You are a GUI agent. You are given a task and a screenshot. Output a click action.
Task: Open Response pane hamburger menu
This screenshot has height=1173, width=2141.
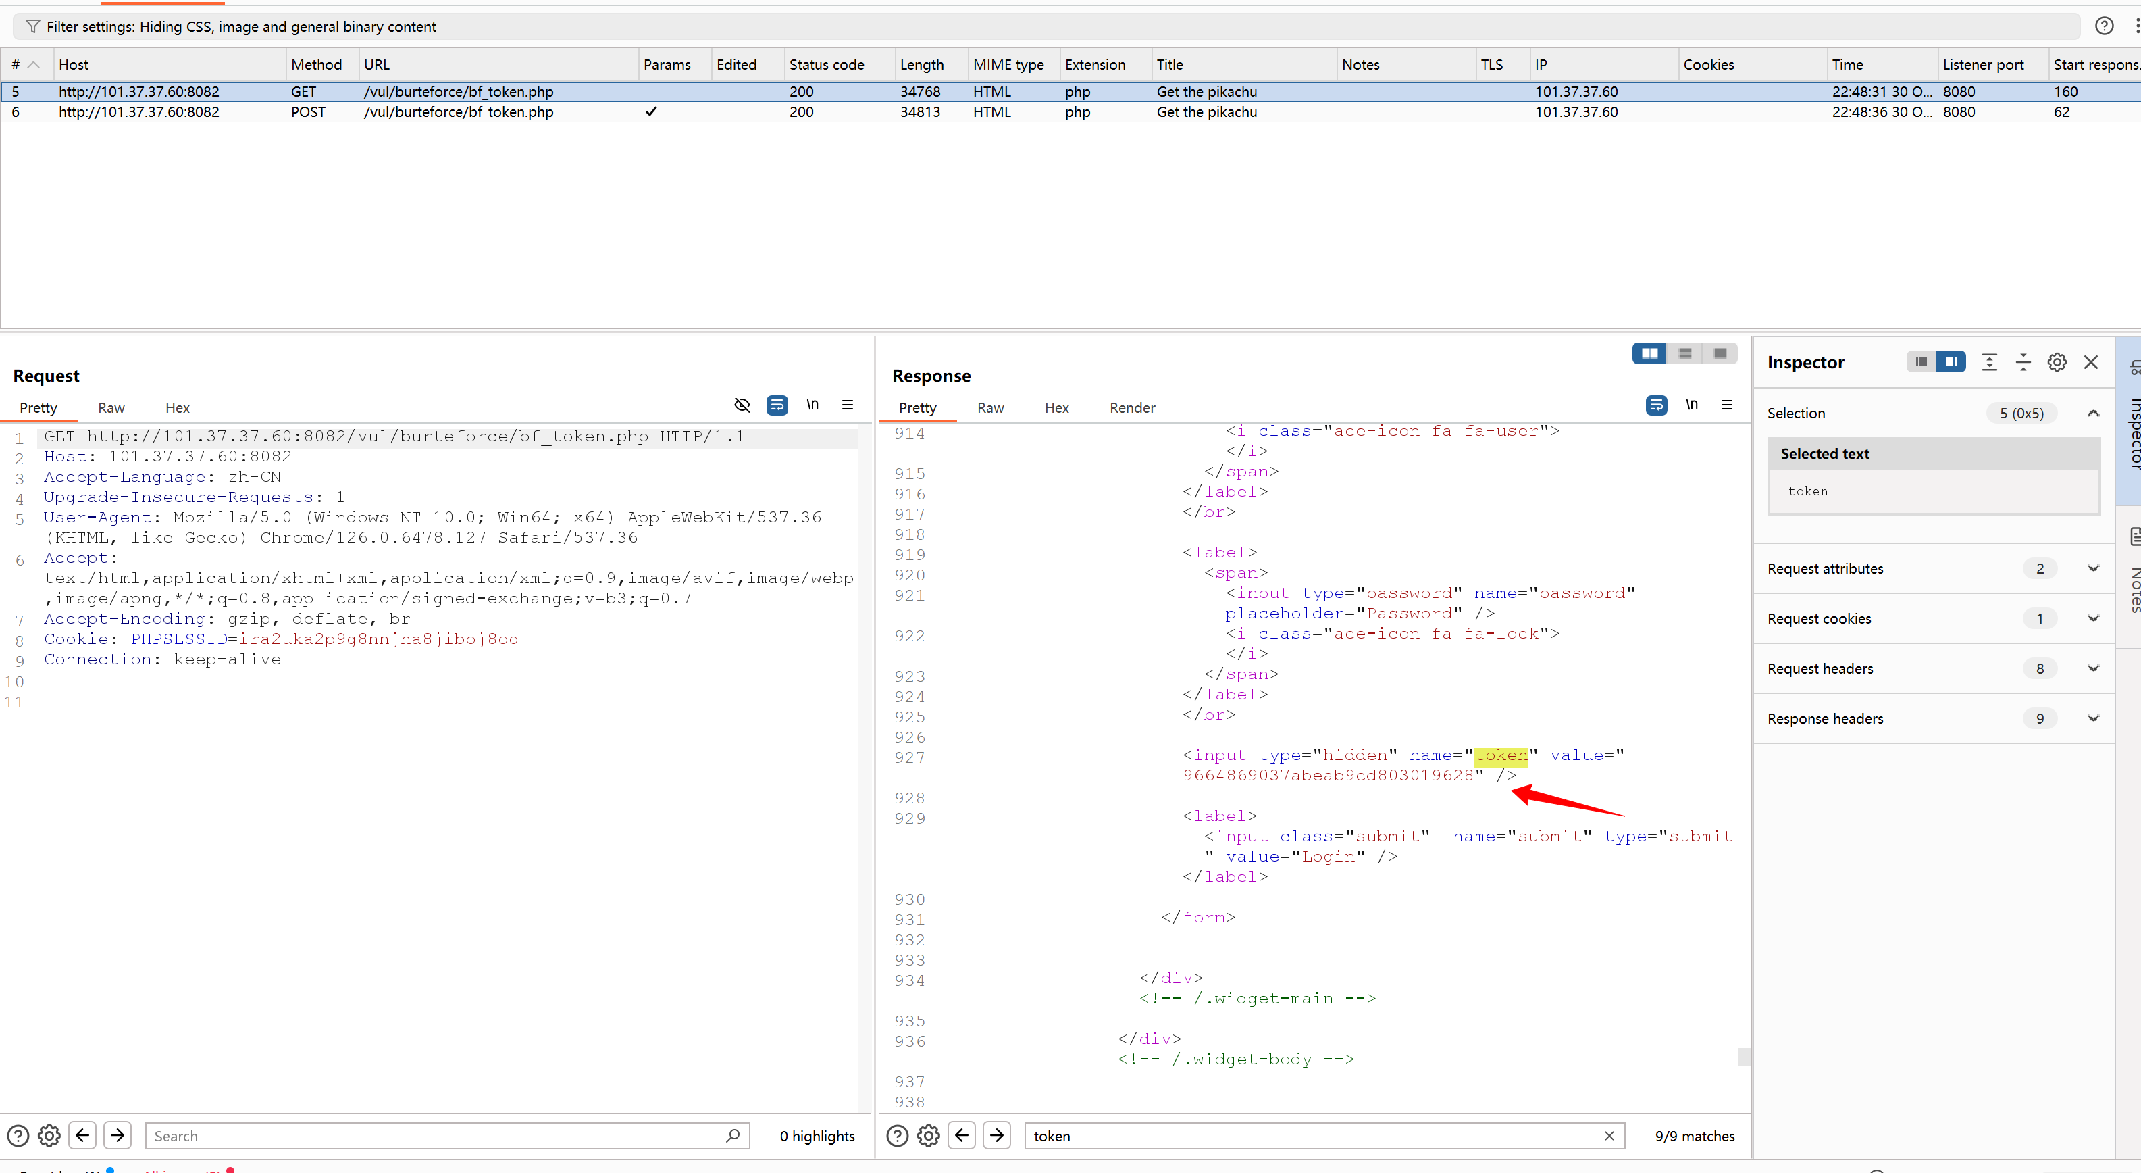(1726, 405)
